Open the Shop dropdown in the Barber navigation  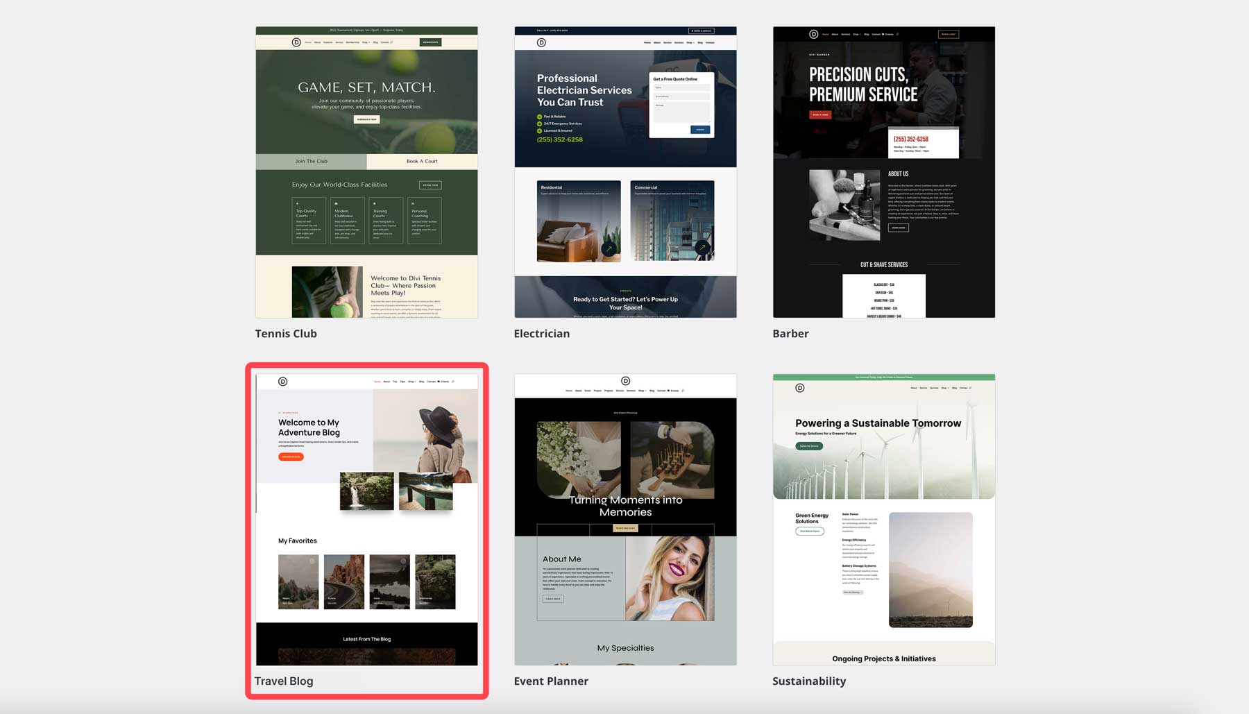(x=857, y=34)
